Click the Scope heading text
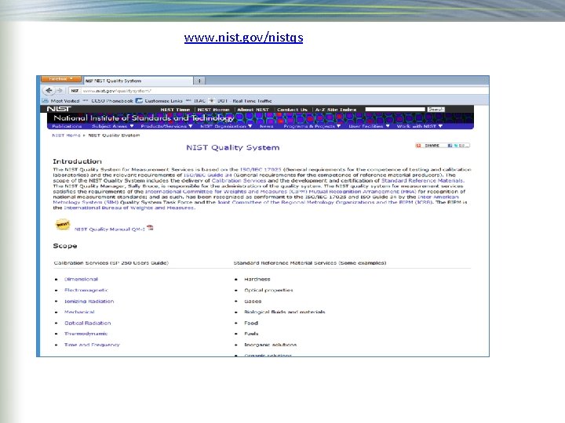565x423 pixels. [x=65, y=246]
